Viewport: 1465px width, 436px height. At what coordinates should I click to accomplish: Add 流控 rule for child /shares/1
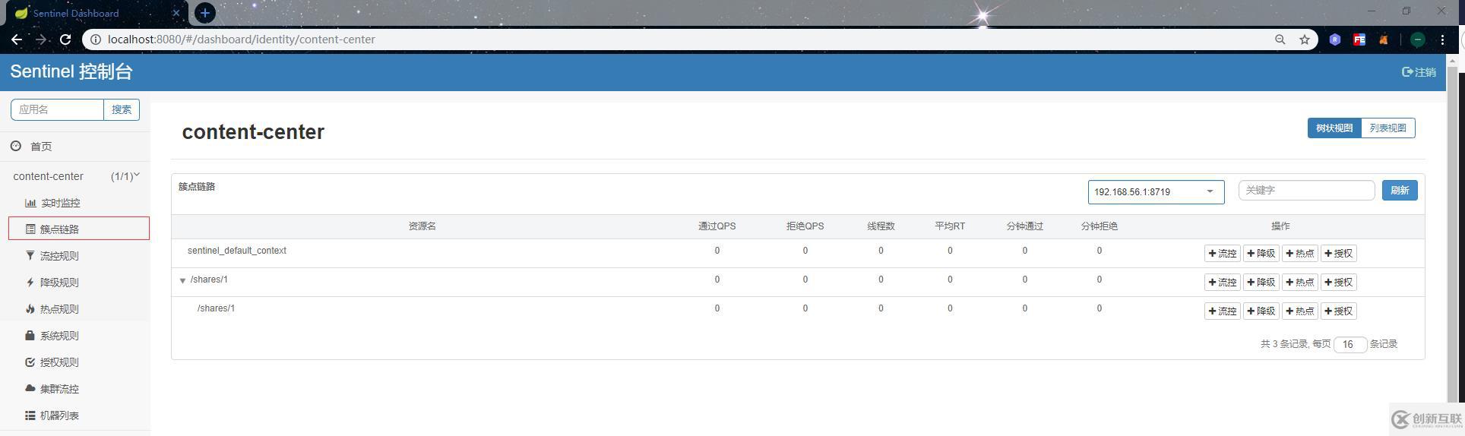[x=1223, y=311]
